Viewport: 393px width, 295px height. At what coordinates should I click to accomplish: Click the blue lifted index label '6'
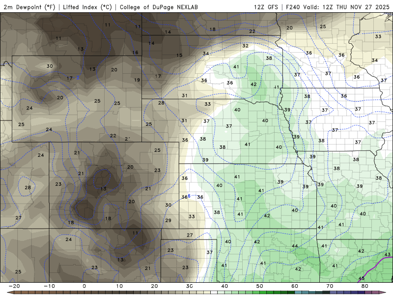pos(189,196)
